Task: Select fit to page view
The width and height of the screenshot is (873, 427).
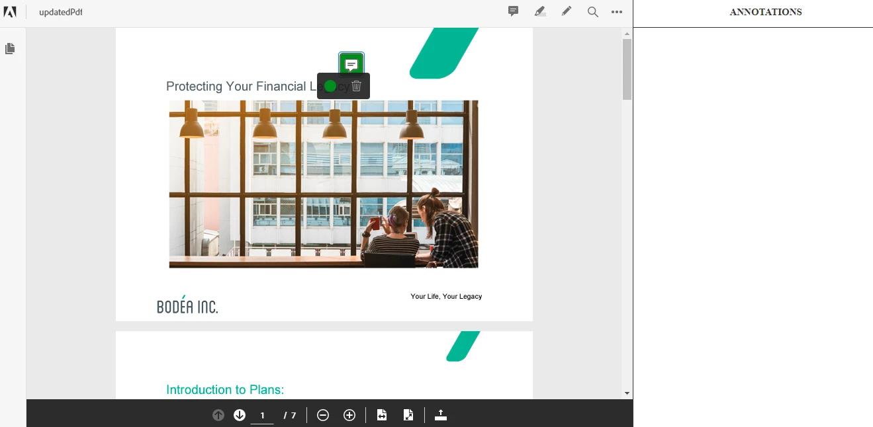Action: click(408, 415)
